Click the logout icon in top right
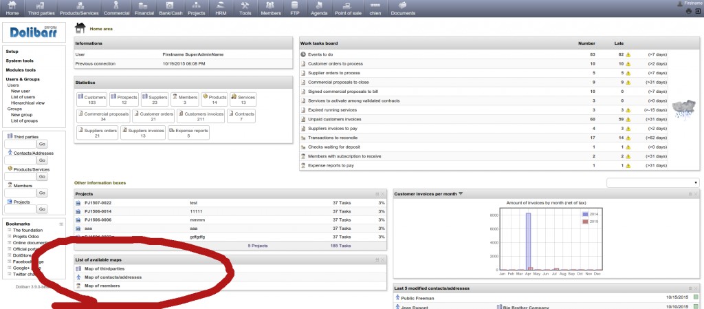The image size is (704, 309). (x=697, y=12)
